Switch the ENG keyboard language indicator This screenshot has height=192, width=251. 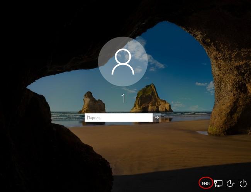pyautogui.click(x=206, y=184)
